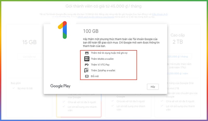Click the Google Play logo in dialog
Viewport: 208px width, 121px height.
60,86
